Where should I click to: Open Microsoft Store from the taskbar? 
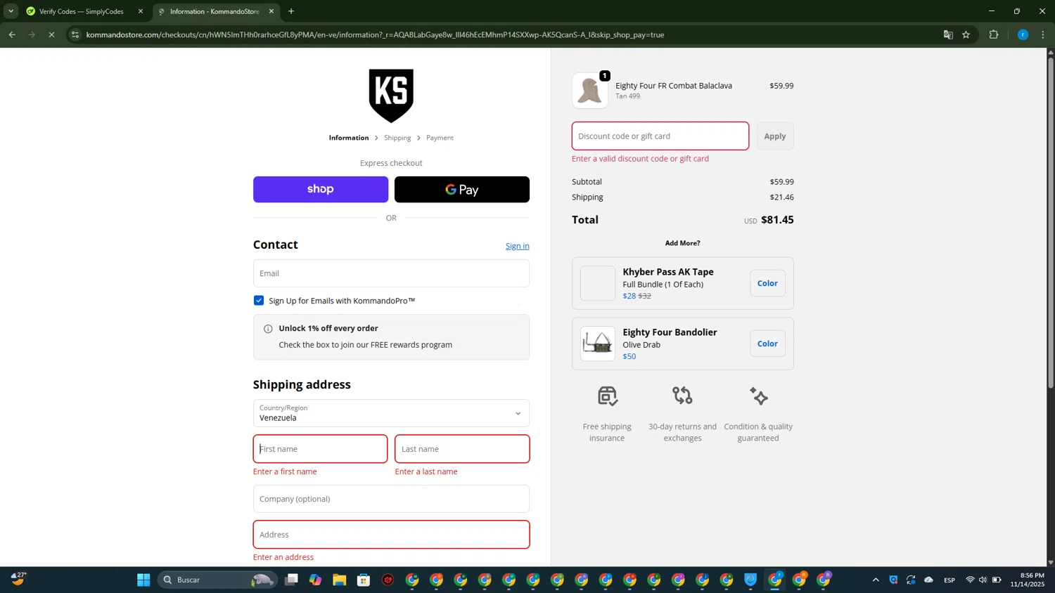(x=364, y=580)
